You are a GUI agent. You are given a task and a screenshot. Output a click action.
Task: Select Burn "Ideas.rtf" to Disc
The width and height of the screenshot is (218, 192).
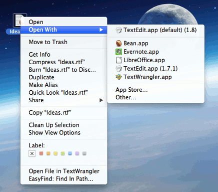[x=63, y=70]
